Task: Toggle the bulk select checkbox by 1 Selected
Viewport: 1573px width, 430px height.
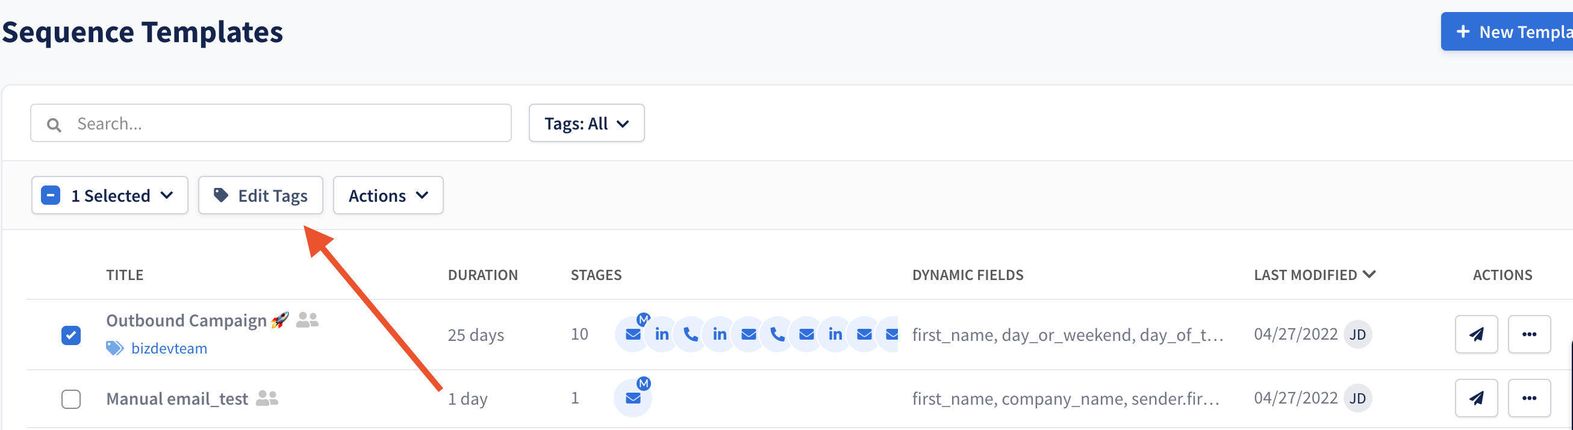Action: tap(51, 196)
